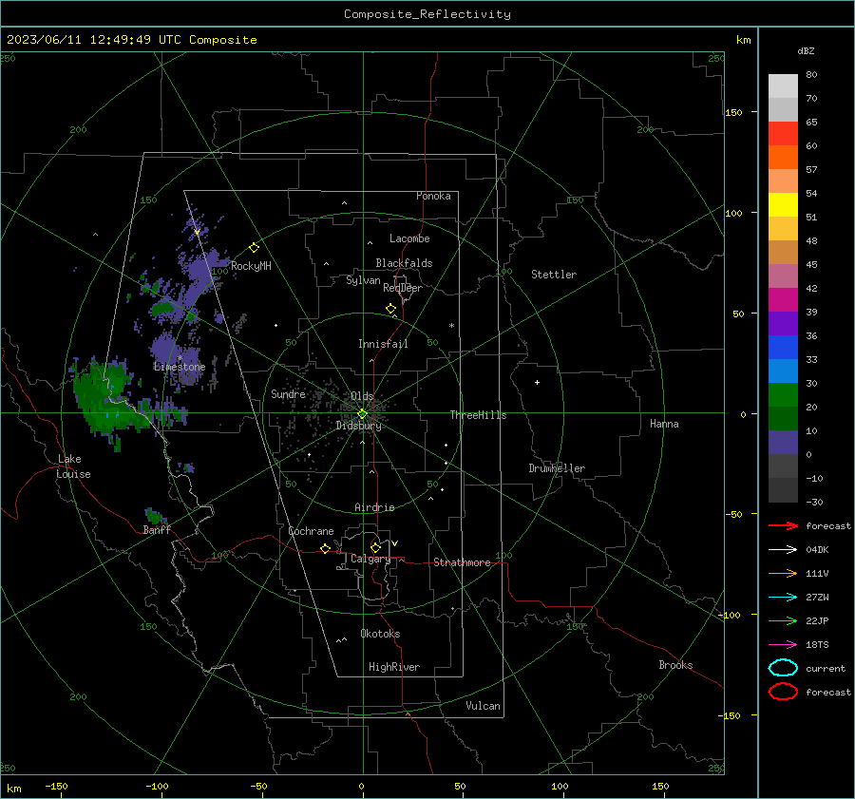Click the yellow diamond marker near RockyMH

pos(254,248)
